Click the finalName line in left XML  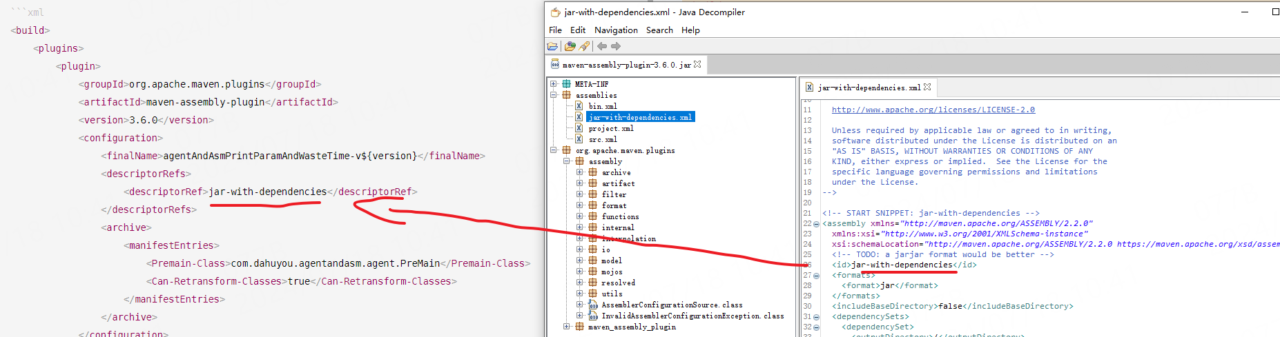[293, 156]
